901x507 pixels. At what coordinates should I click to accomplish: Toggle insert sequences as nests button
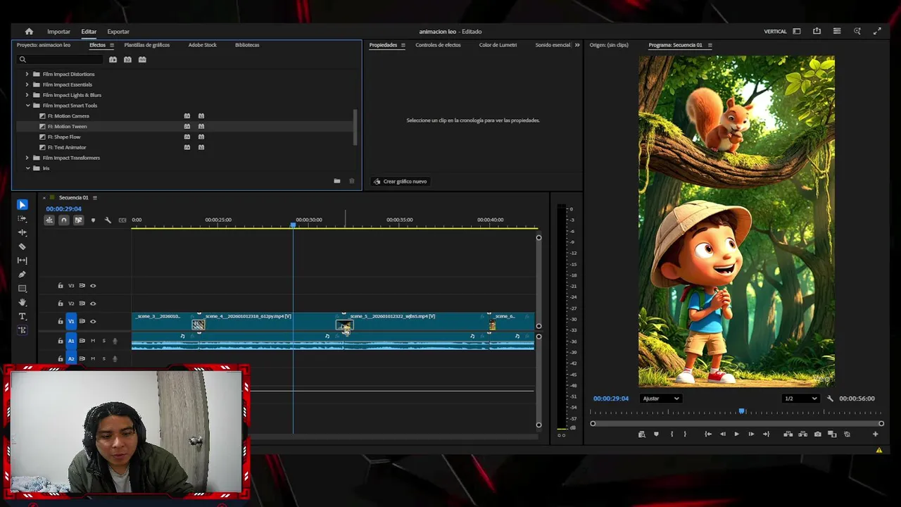point(49,220)
